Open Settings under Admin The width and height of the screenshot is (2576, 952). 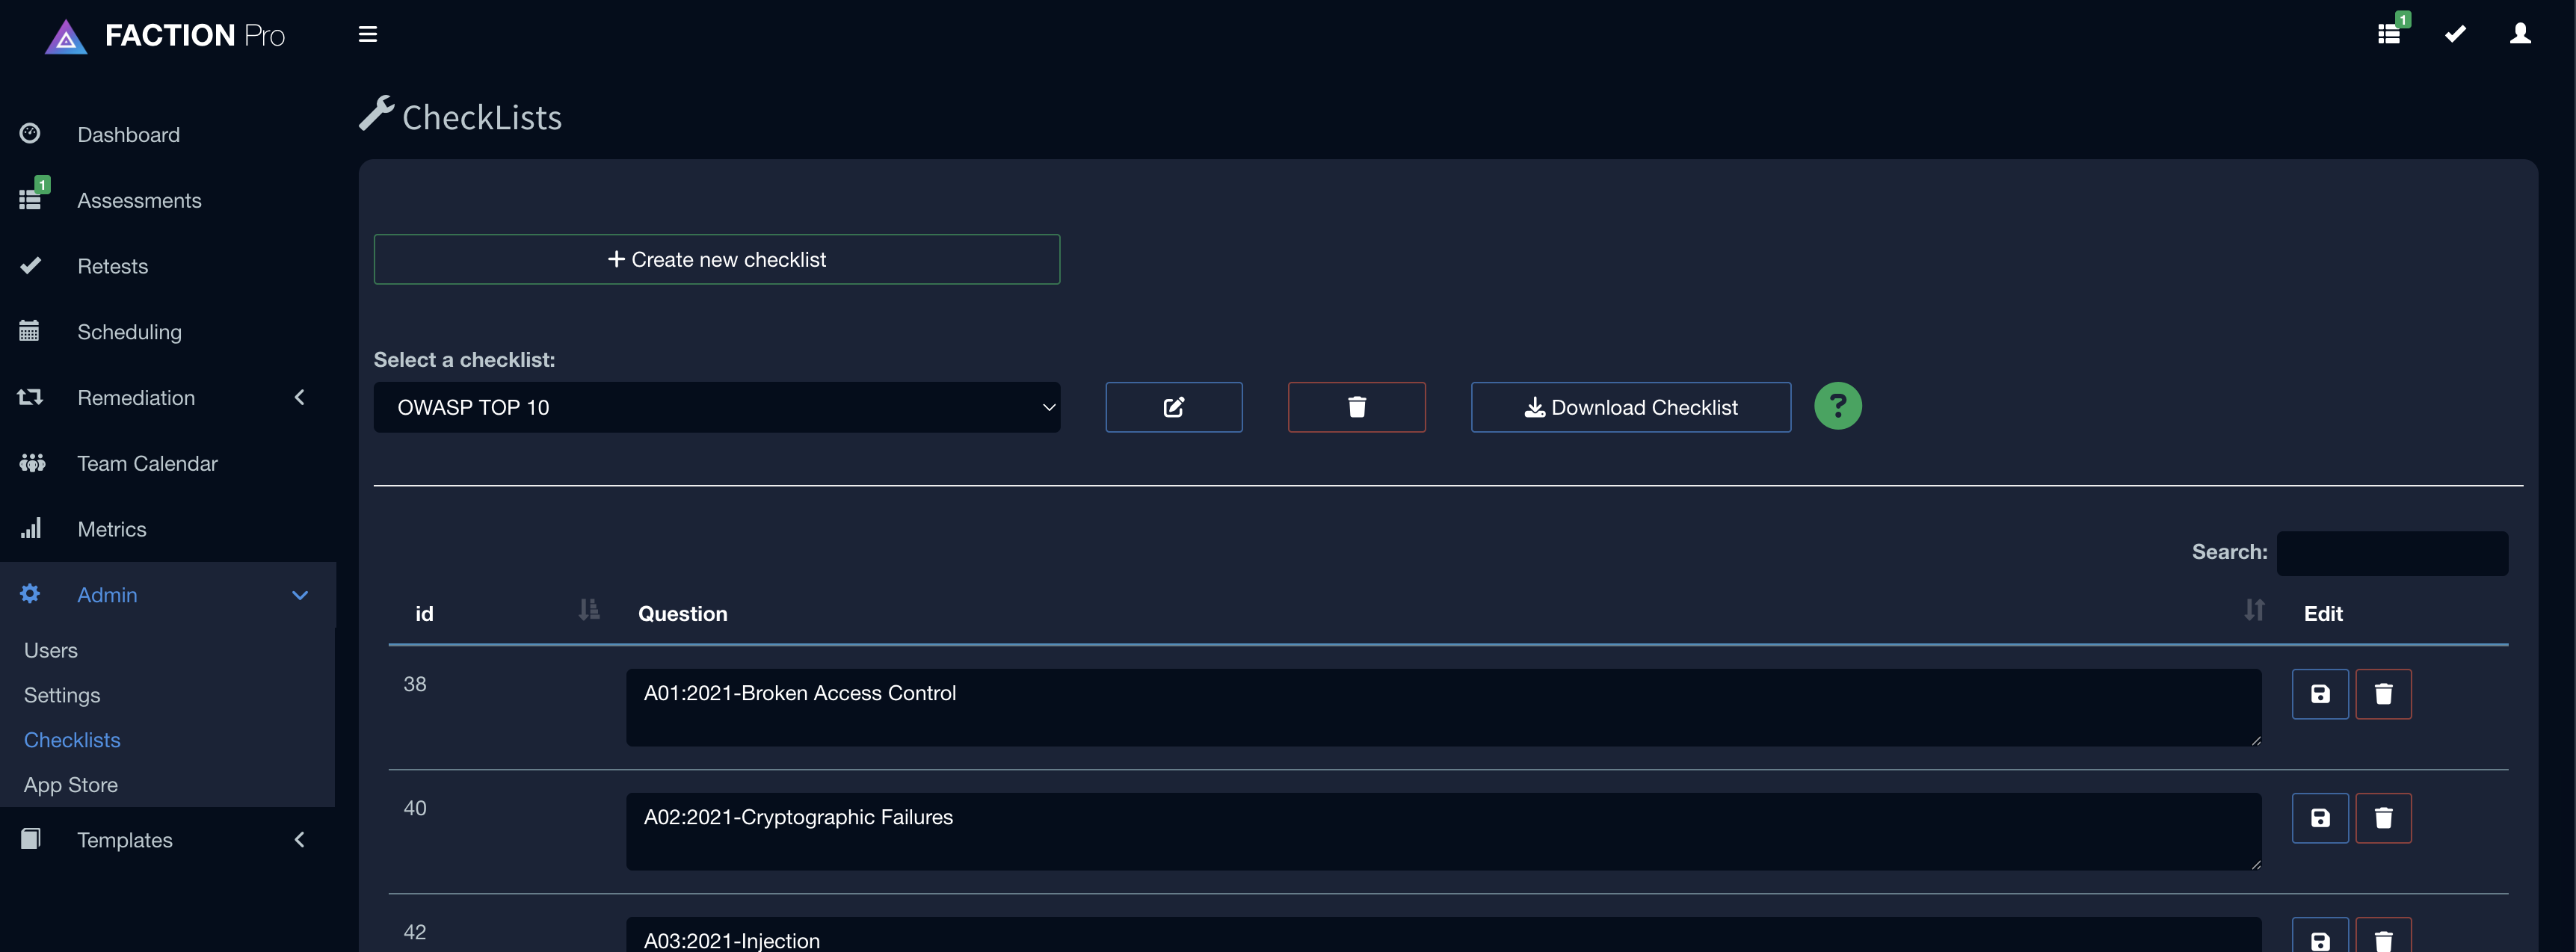tap(61, 695)
